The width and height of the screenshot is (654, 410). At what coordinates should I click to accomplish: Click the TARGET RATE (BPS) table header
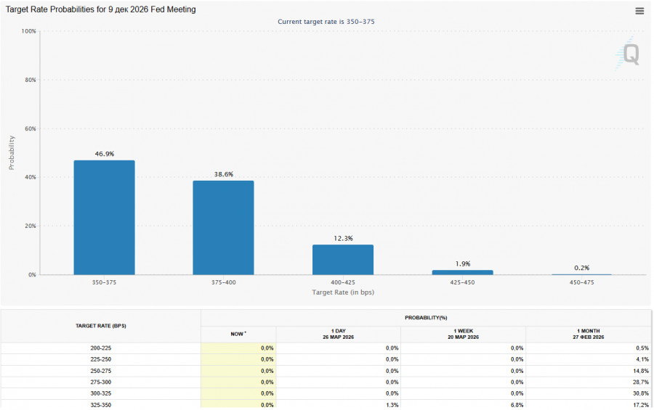(x=101, y=326)
